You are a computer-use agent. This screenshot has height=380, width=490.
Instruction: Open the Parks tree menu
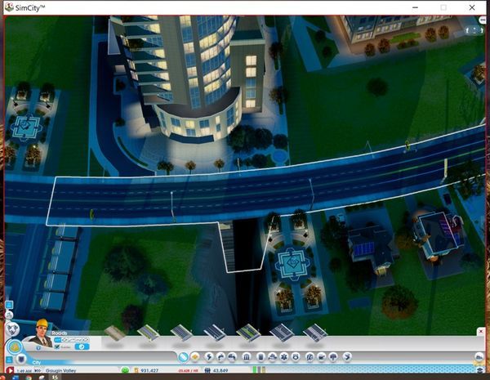333,357
